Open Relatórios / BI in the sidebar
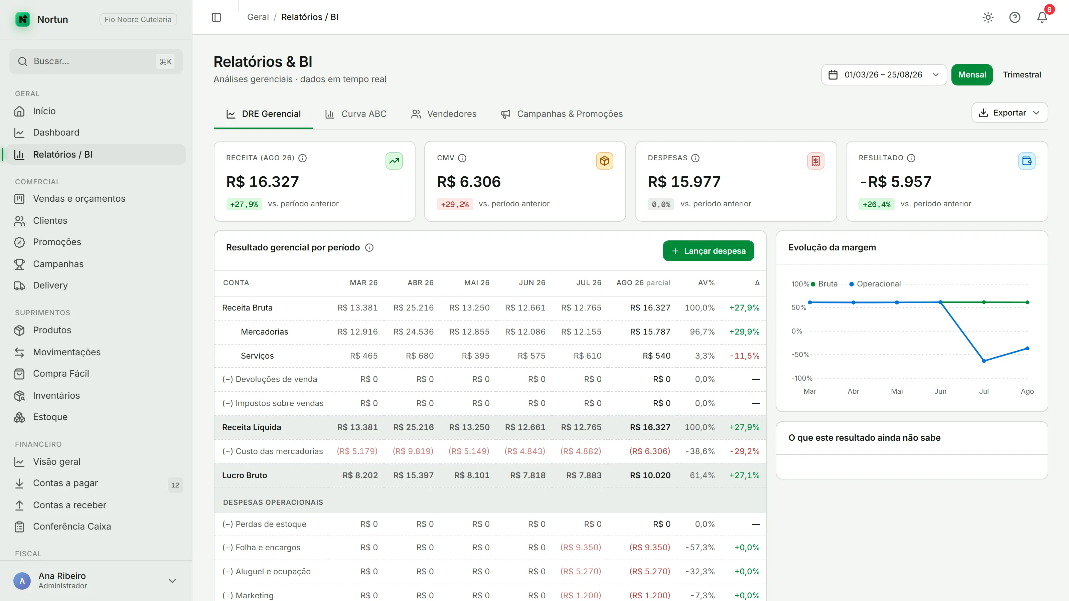 [x=96, y=155]
